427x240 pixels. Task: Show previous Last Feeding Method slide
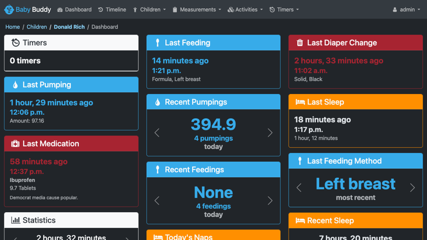coord(299,188)
